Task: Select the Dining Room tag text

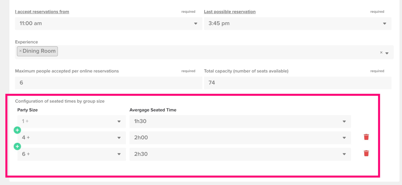Action: tap(39, 51)
